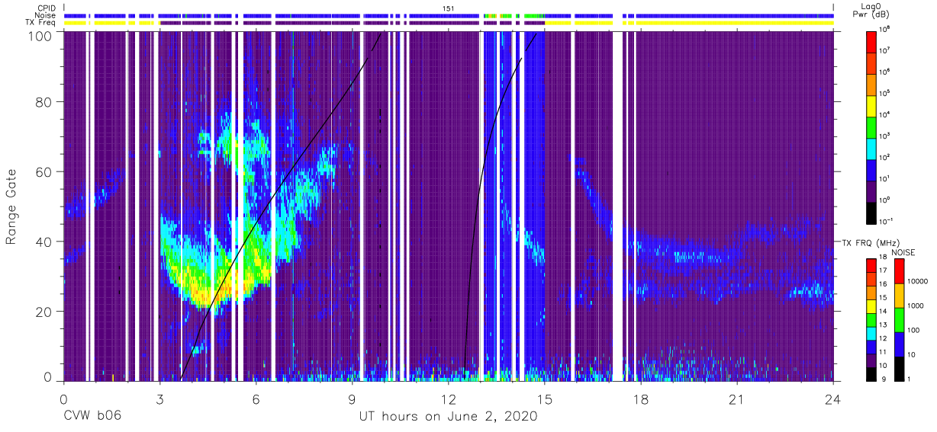Viewport: 937px width, 432px height.
Task: Click the '100' tick on the Range Gate axis
Action: [40, 36]
